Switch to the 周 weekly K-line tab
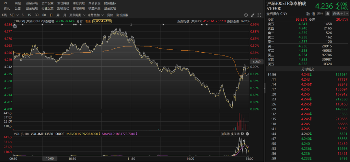Screen dimensions: 350x162 click(x=58, y=15)
